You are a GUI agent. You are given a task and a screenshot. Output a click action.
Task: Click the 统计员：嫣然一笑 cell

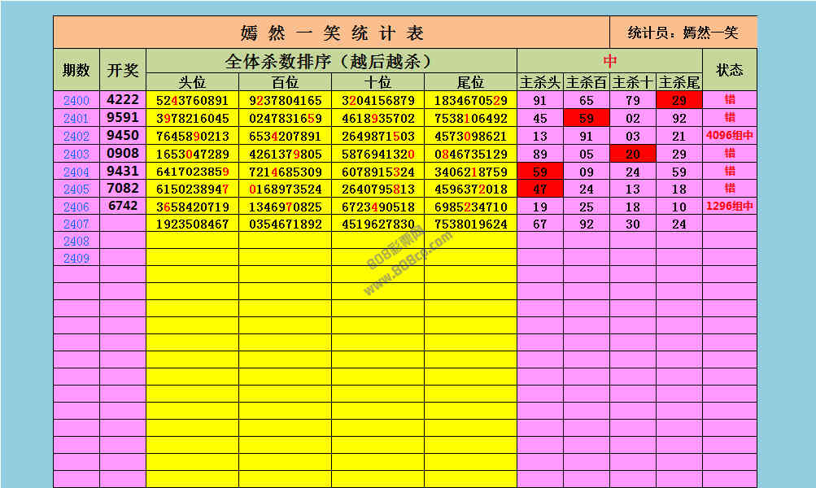tap(683, 33)
